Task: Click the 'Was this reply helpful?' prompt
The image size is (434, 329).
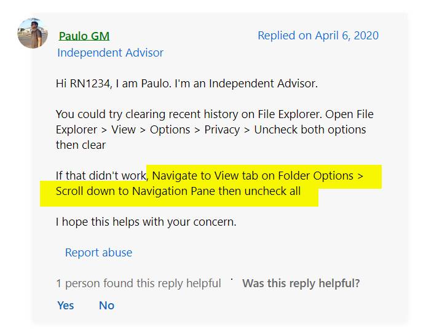Action: pyautogui.click(x=301, y=283)
